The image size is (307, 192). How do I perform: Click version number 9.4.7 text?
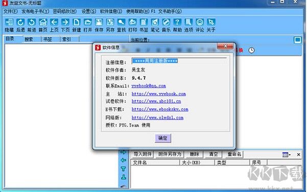pyautogui.click(x=138, y=78)
